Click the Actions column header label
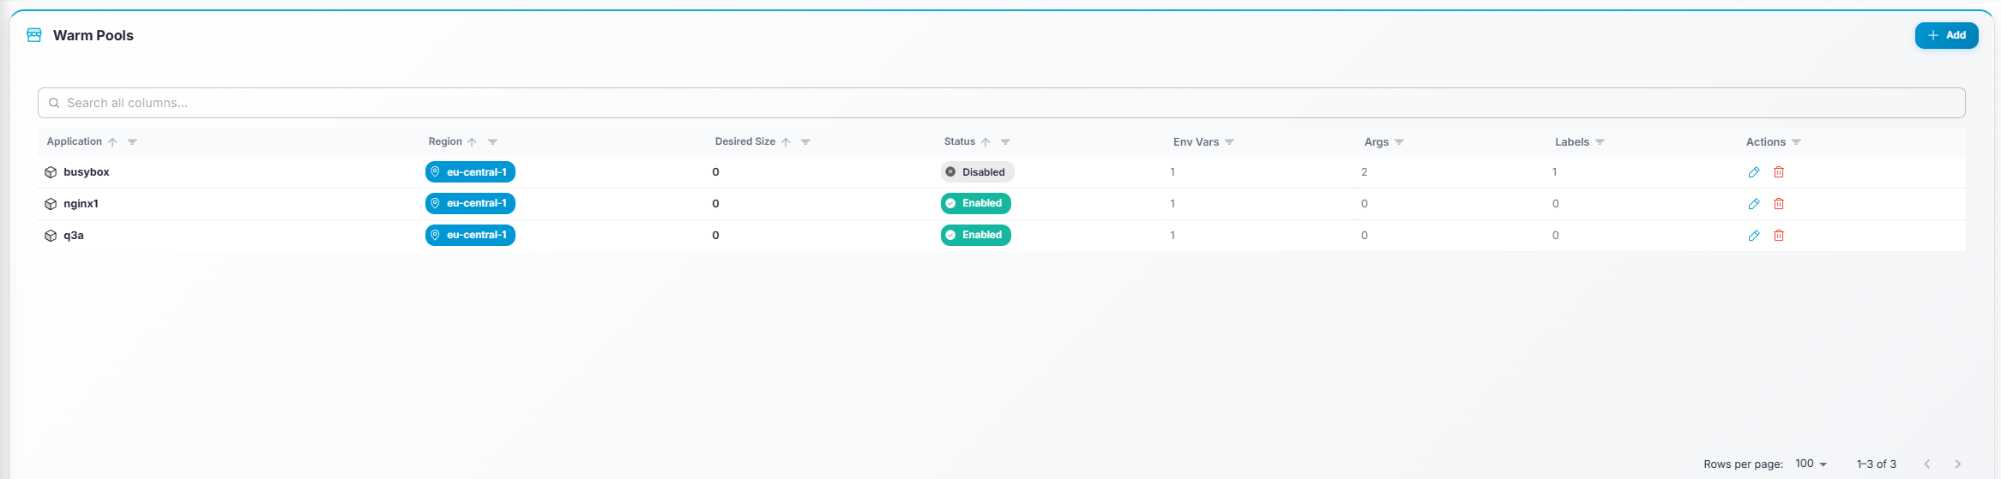 coord(1766,142)
